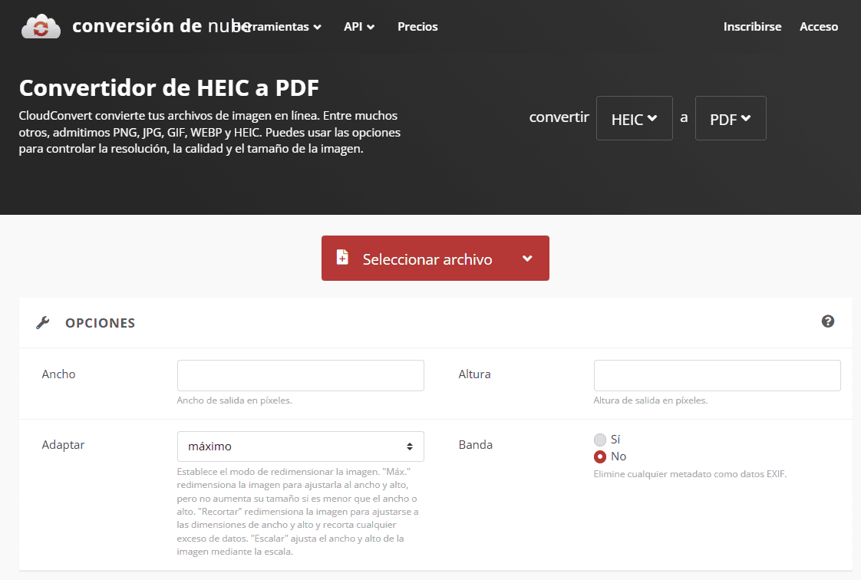The height and width of the screenshot is (580, 861).
Task: Click the file icon on Seleccionar archivo
Action: [x=342, y=258]
